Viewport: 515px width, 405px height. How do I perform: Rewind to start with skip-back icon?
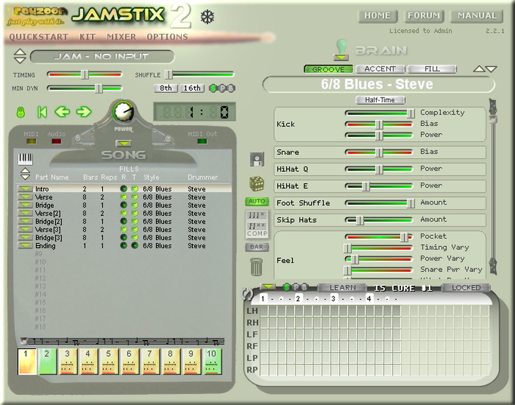(x=42, y=112)
